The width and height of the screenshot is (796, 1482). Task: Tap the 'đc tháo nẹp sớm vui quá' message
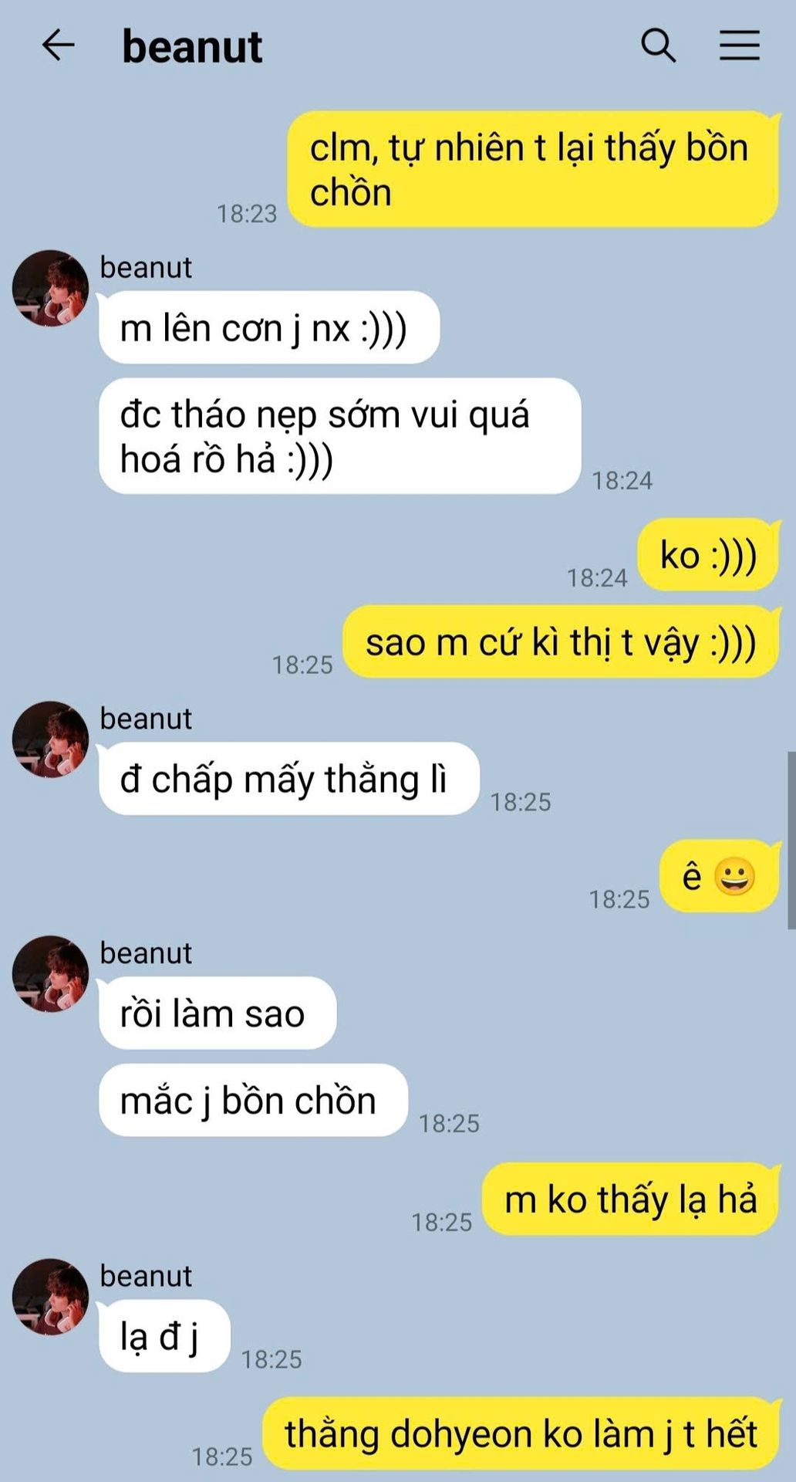pyautogui.click(x=339, y=436)
